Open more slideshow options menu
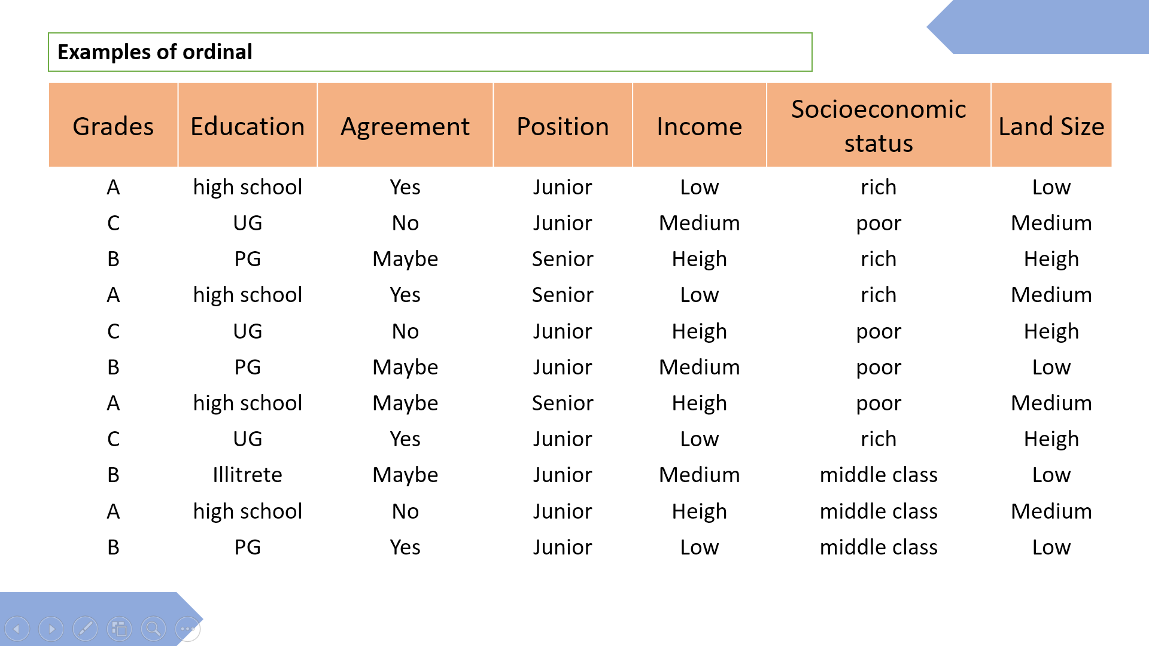Viewport: 1149px width, 646px height. point(187,629)
